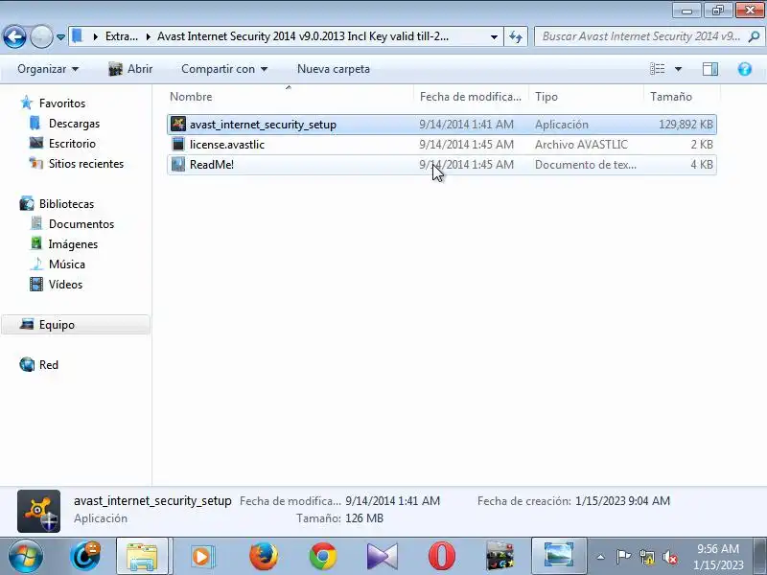Open the Help icon

coord(745,69)
